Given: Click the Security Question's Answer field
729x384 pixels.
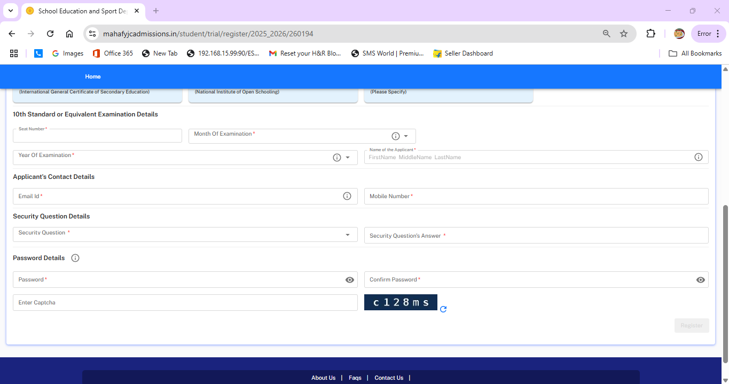Looking at the screenshot, I should point(536,235).
